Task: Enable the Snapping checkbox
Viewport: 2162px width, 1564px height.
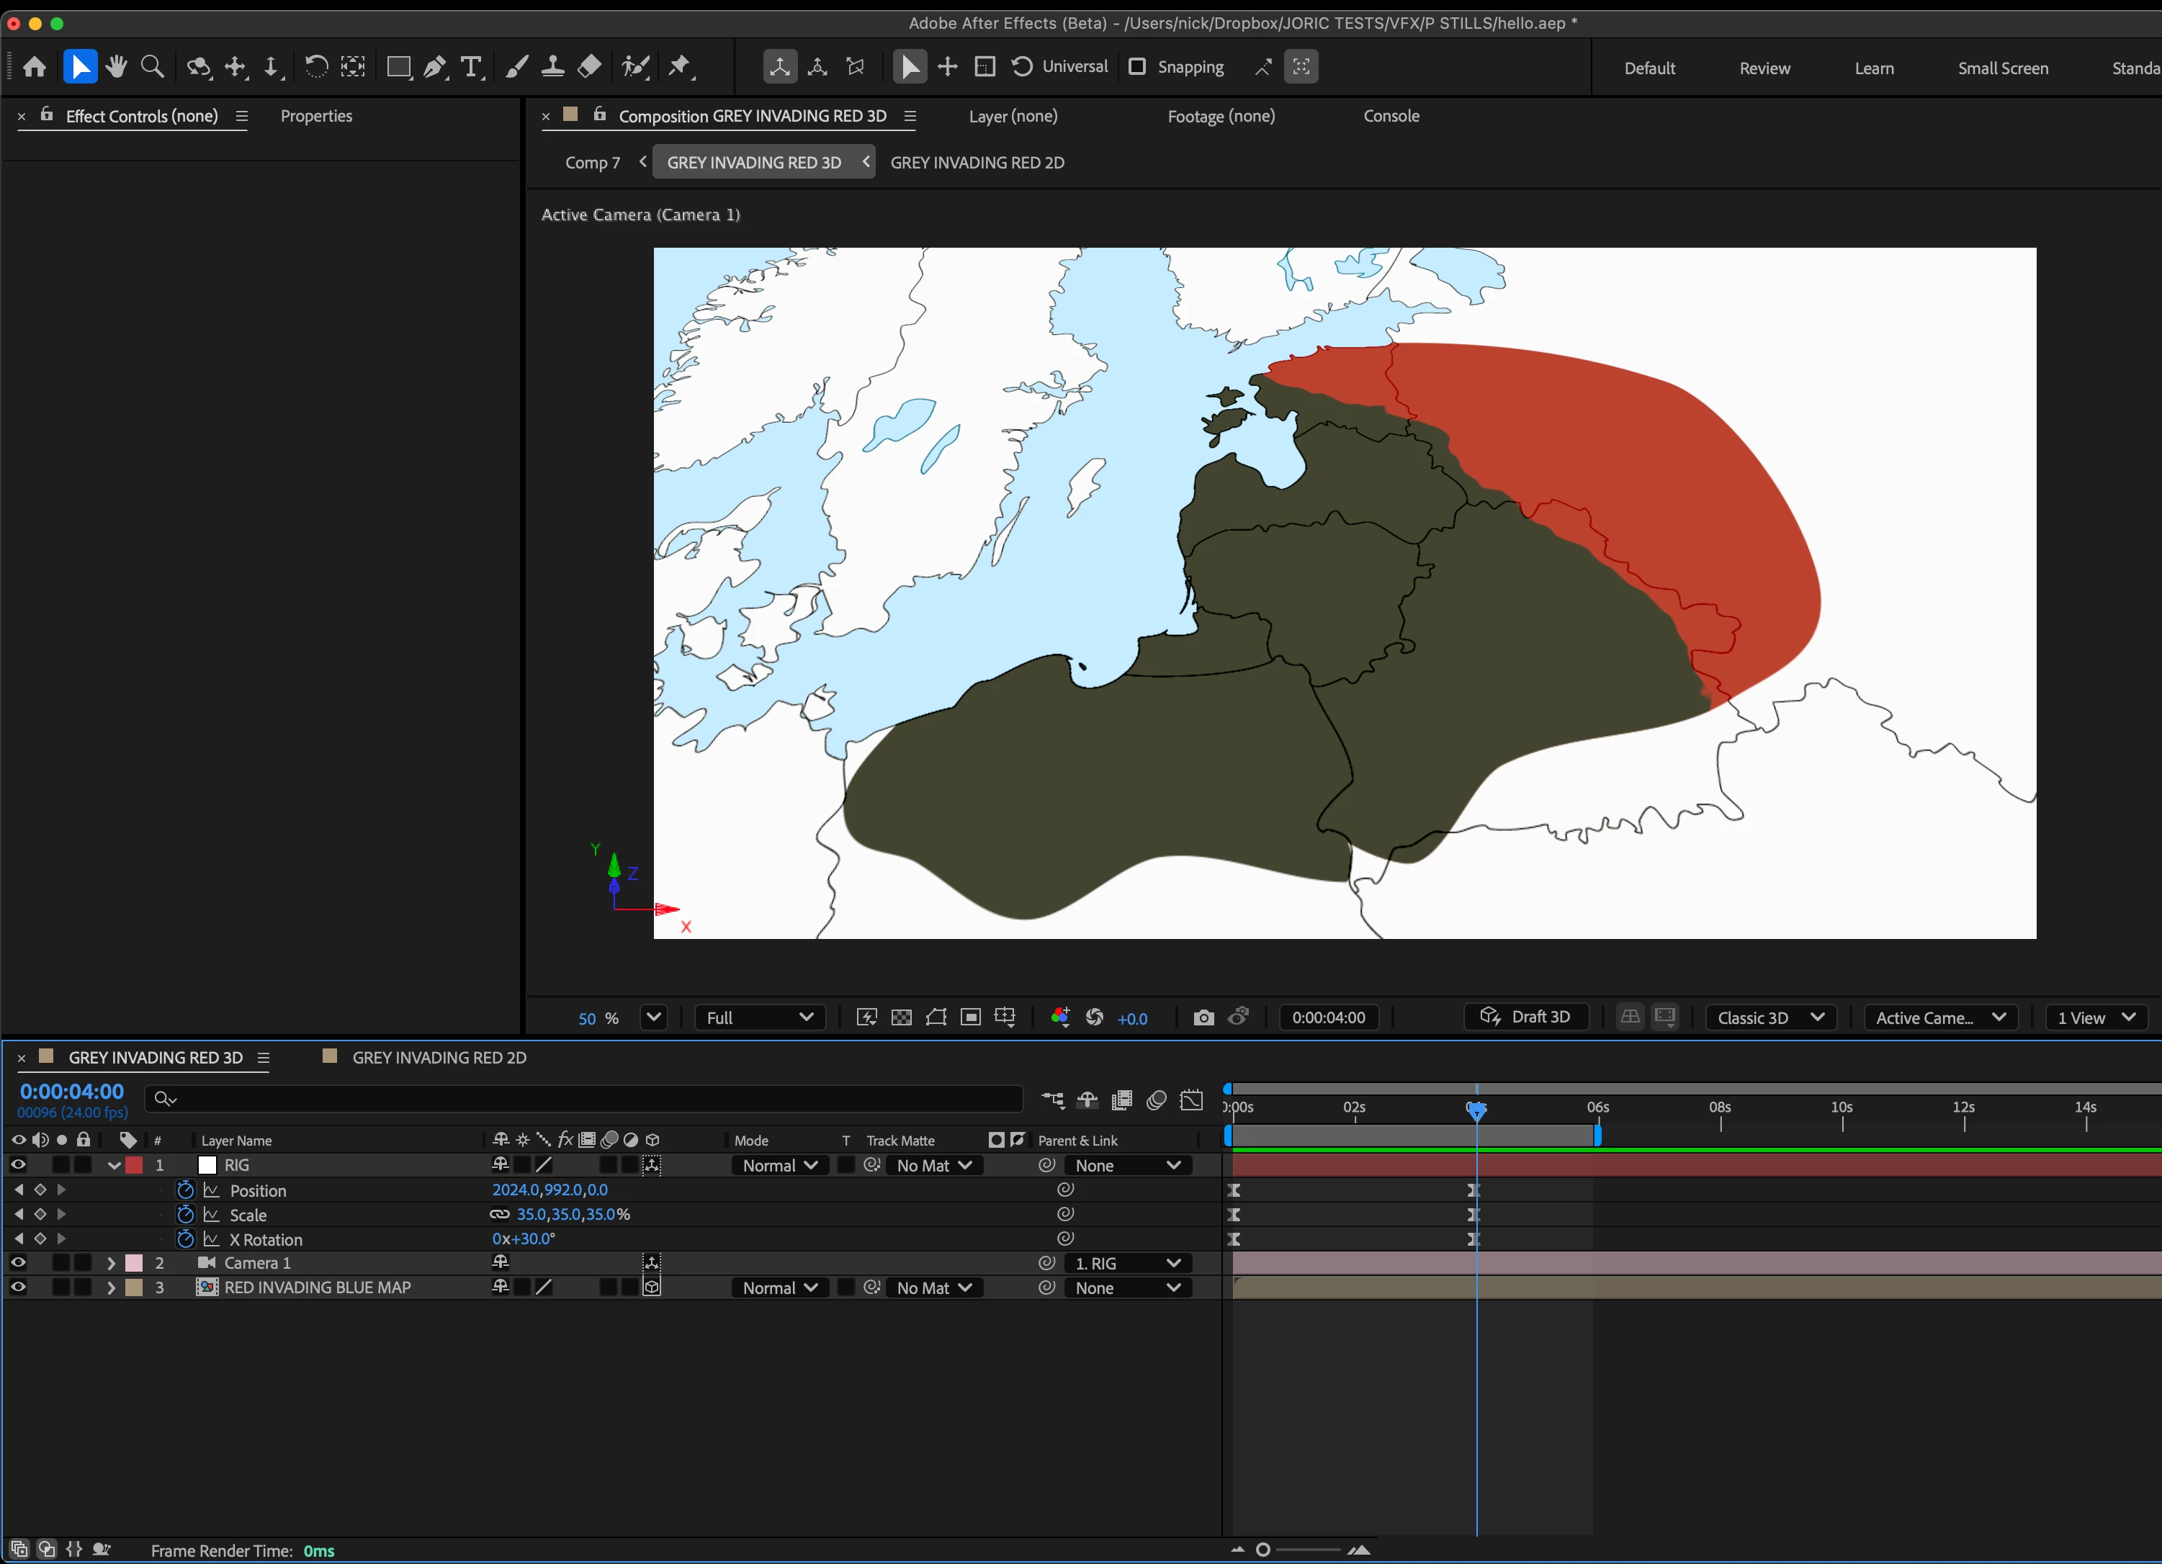Action: coord(1137,67)
